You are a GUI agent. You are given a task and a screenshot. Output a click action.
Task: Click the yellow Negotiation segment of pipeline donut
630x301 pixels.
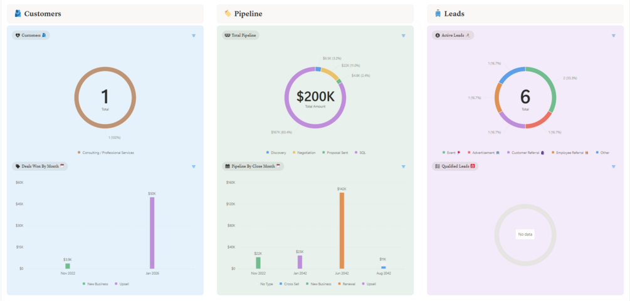pos(330,73)
